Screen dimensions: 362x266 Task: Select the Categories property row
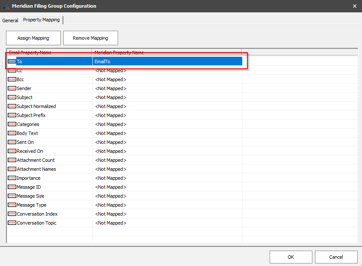coord(125,124)
